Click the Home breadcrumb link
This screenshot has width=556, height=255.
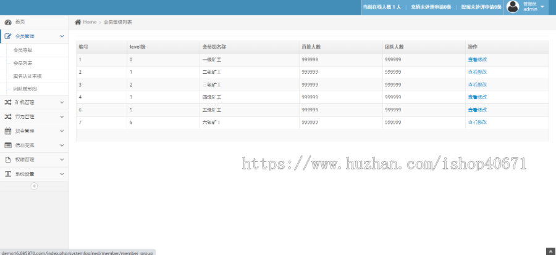[x=90, y=22]
